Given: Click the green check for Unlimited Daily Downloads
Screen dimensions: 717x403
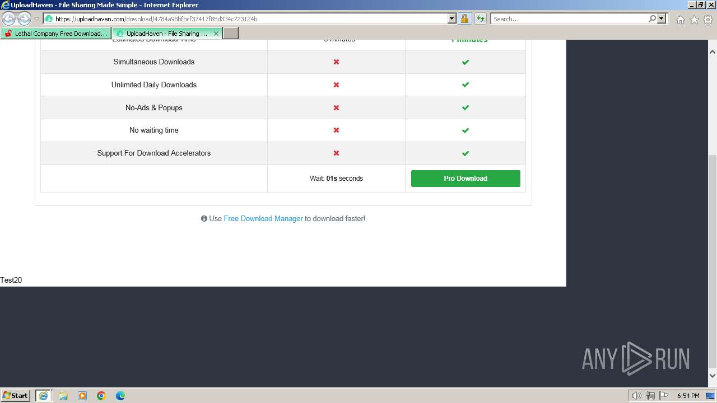Looking at the screenshot, I should (x=465, y=85).
